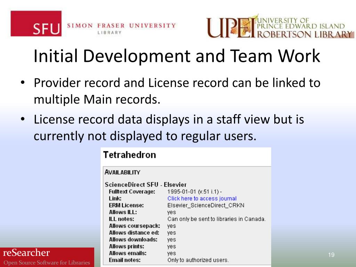
Task: Click the 'ERM License:' label
Action: 126,205
